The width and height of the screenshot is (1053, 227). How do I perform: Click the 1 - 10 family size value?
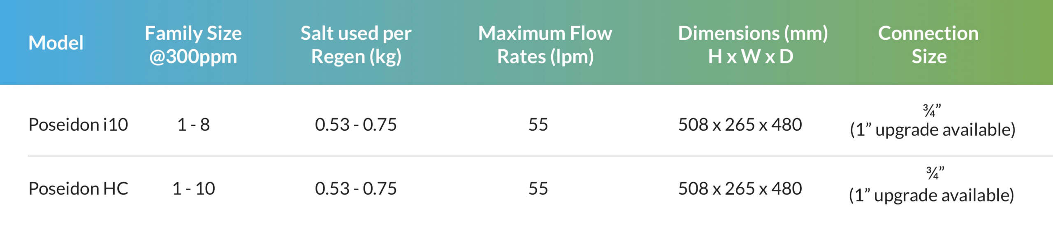[193, 188]
